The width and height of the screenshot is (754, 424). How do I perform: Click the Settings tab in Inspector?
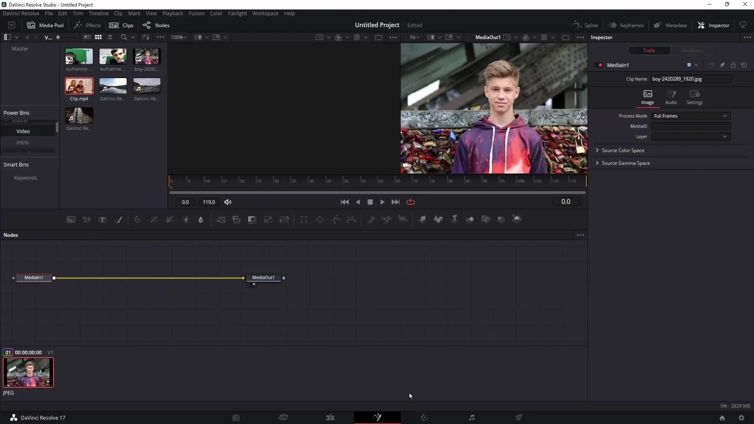tap(694, 96)
